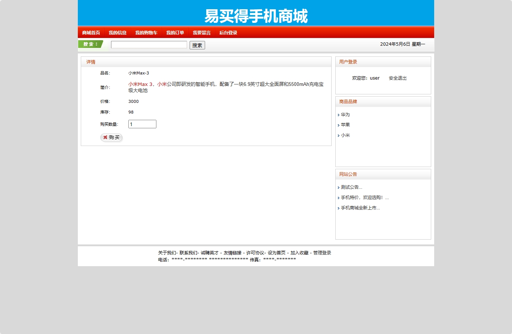512x334 pixels.
Task: Click the green 搜索 label icon
Action: (90, 44)
